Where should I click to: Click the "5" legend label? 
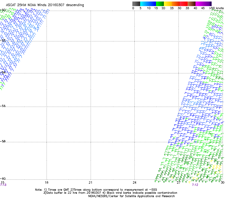(140, 8)
